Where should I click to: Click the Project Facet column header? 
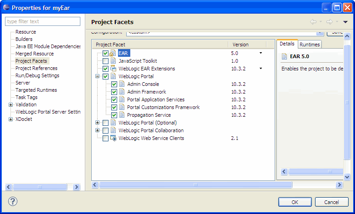click(160, 45)
